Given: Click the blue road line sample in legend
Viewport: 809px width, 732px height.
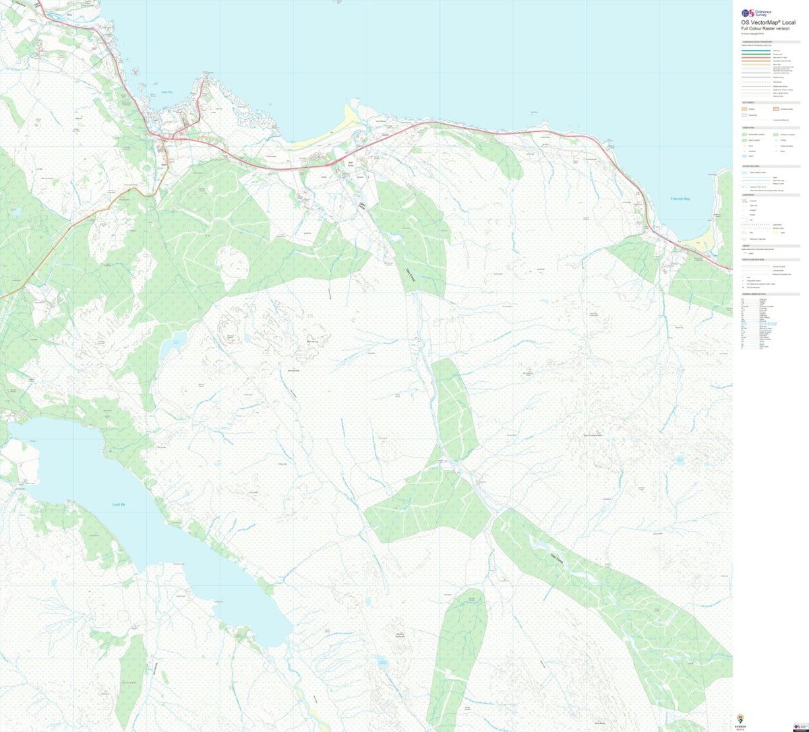Looking at the screenshot, I should (x=756, y=51).
